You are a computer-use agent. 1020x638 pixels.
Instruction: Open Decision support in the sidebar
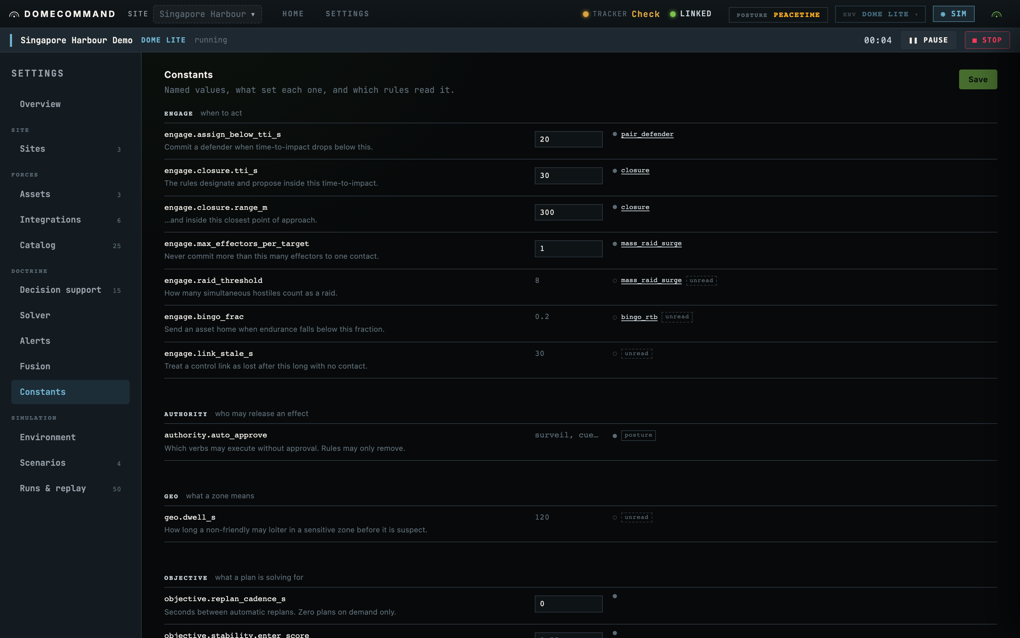coord(70,290)
